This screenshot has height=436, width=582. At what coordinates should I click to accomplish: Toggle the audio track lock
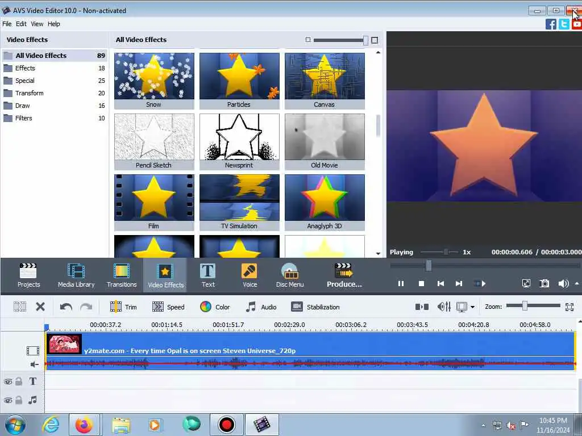pyautogui.click(x=19, y=400)
